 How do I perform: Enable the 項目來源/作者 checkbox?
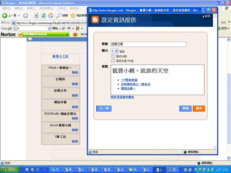click(x=113, y=61)
